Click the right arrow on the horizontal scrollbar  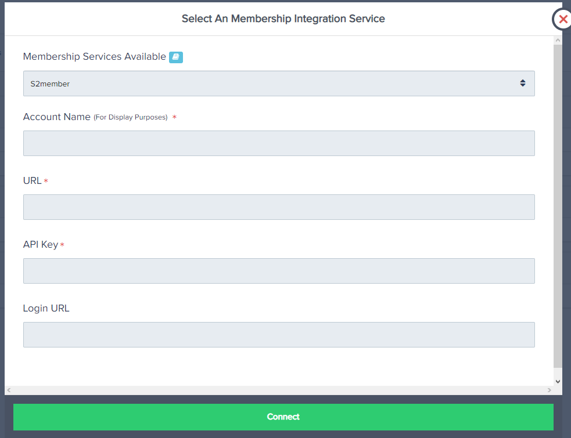pos(550,390)
